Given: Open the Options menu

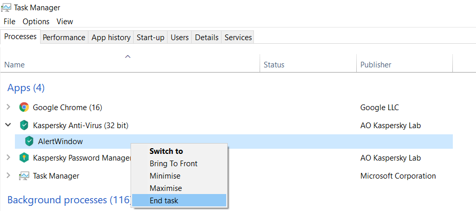Looking at the screenshot, I should (x=36, y=22).
